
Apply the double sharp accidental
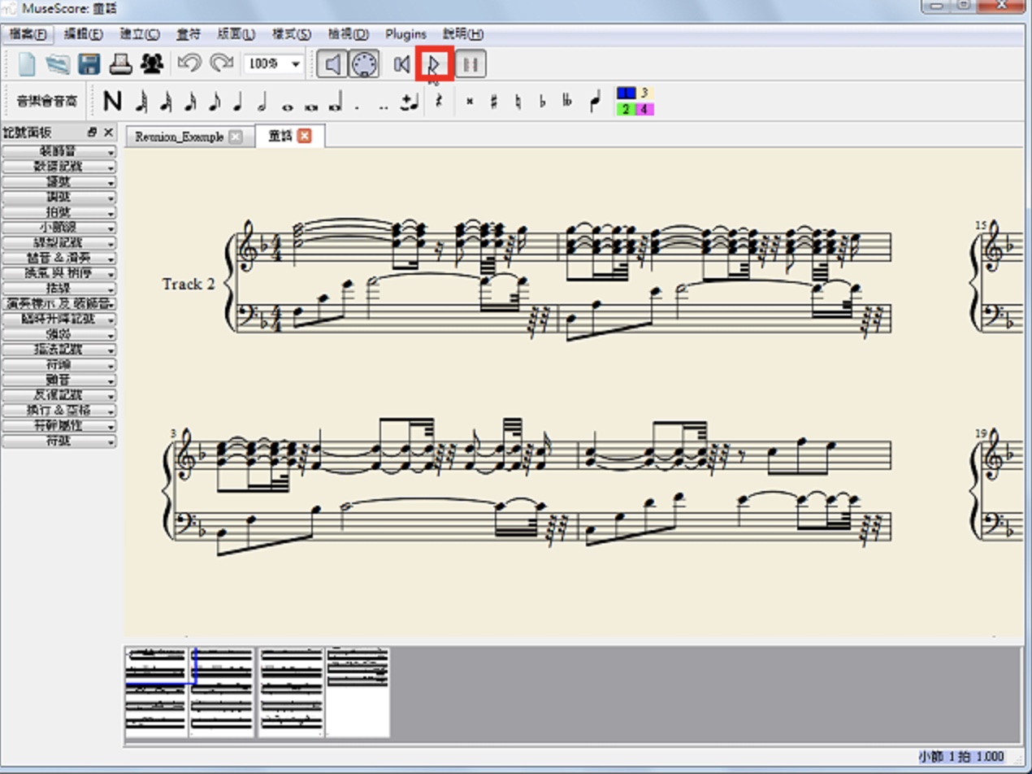tap(469, 102)
